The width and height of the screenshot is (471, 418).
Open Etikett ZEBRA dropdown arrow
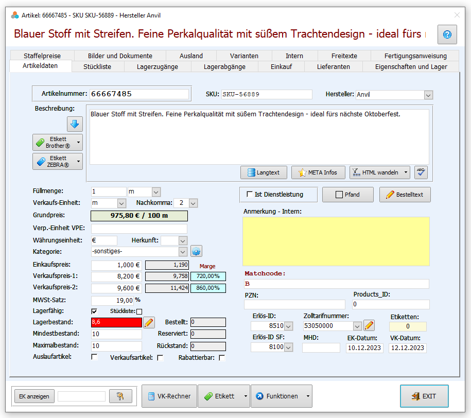click(79, 161)
